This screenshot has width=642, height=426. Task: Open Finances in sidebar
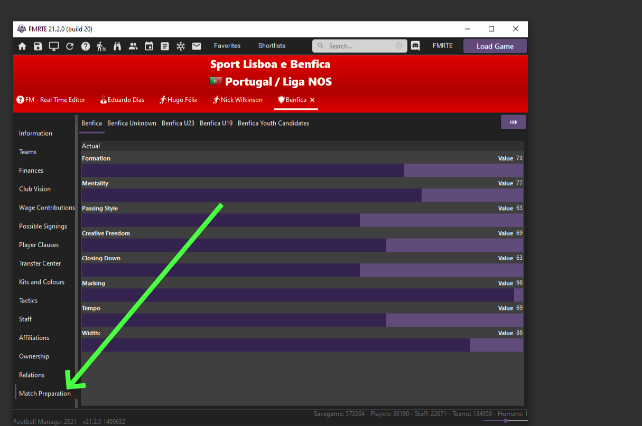[31, 171]
